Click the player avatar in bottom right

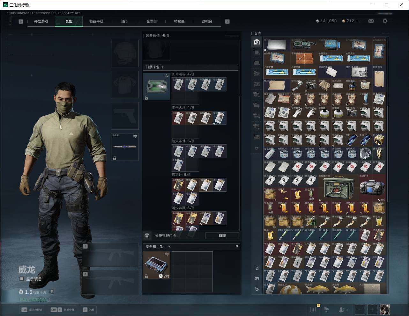pos(384,310)
